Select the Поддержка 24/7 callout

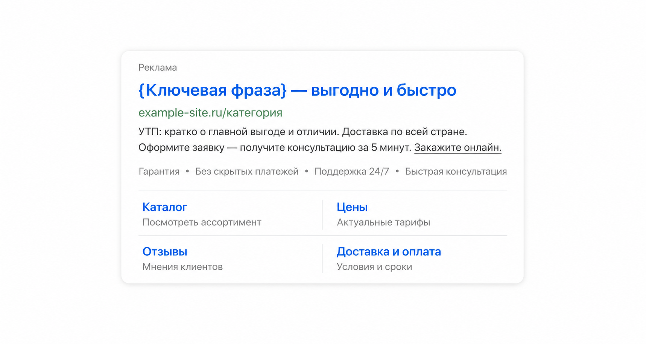coord(352,172)
